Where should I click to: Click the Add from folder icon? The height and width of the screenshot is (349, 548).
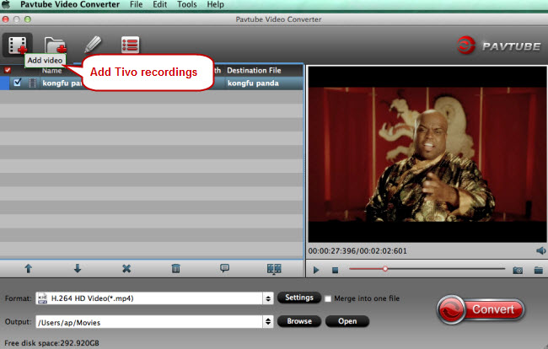coord(55,45)
